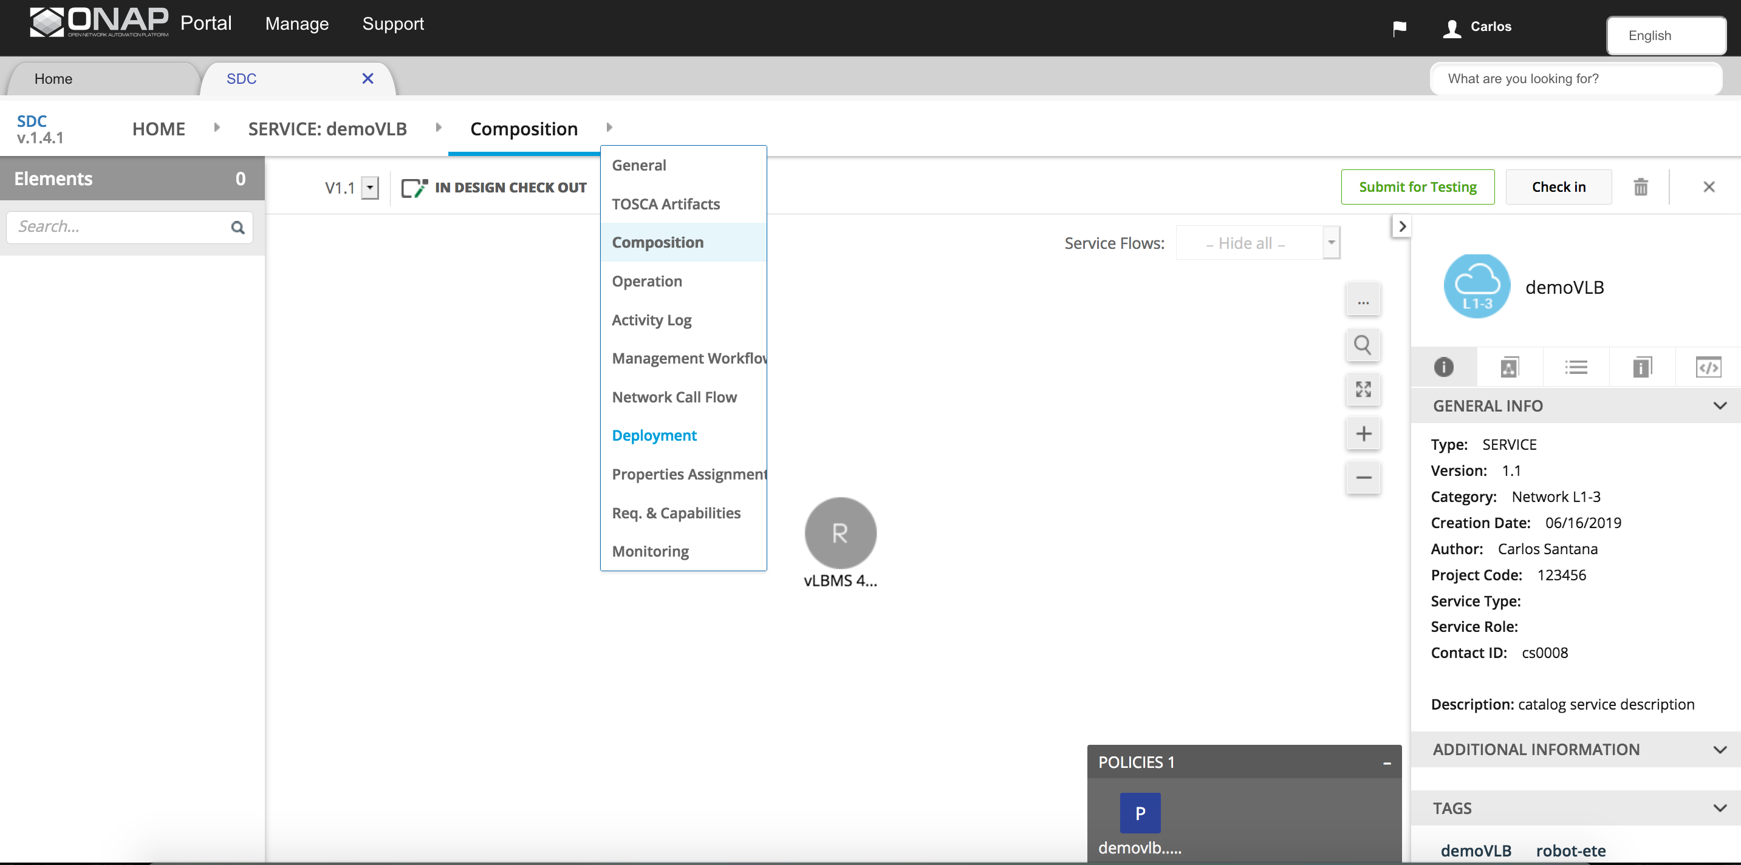Collapse the Tags section

(1719, 809)
